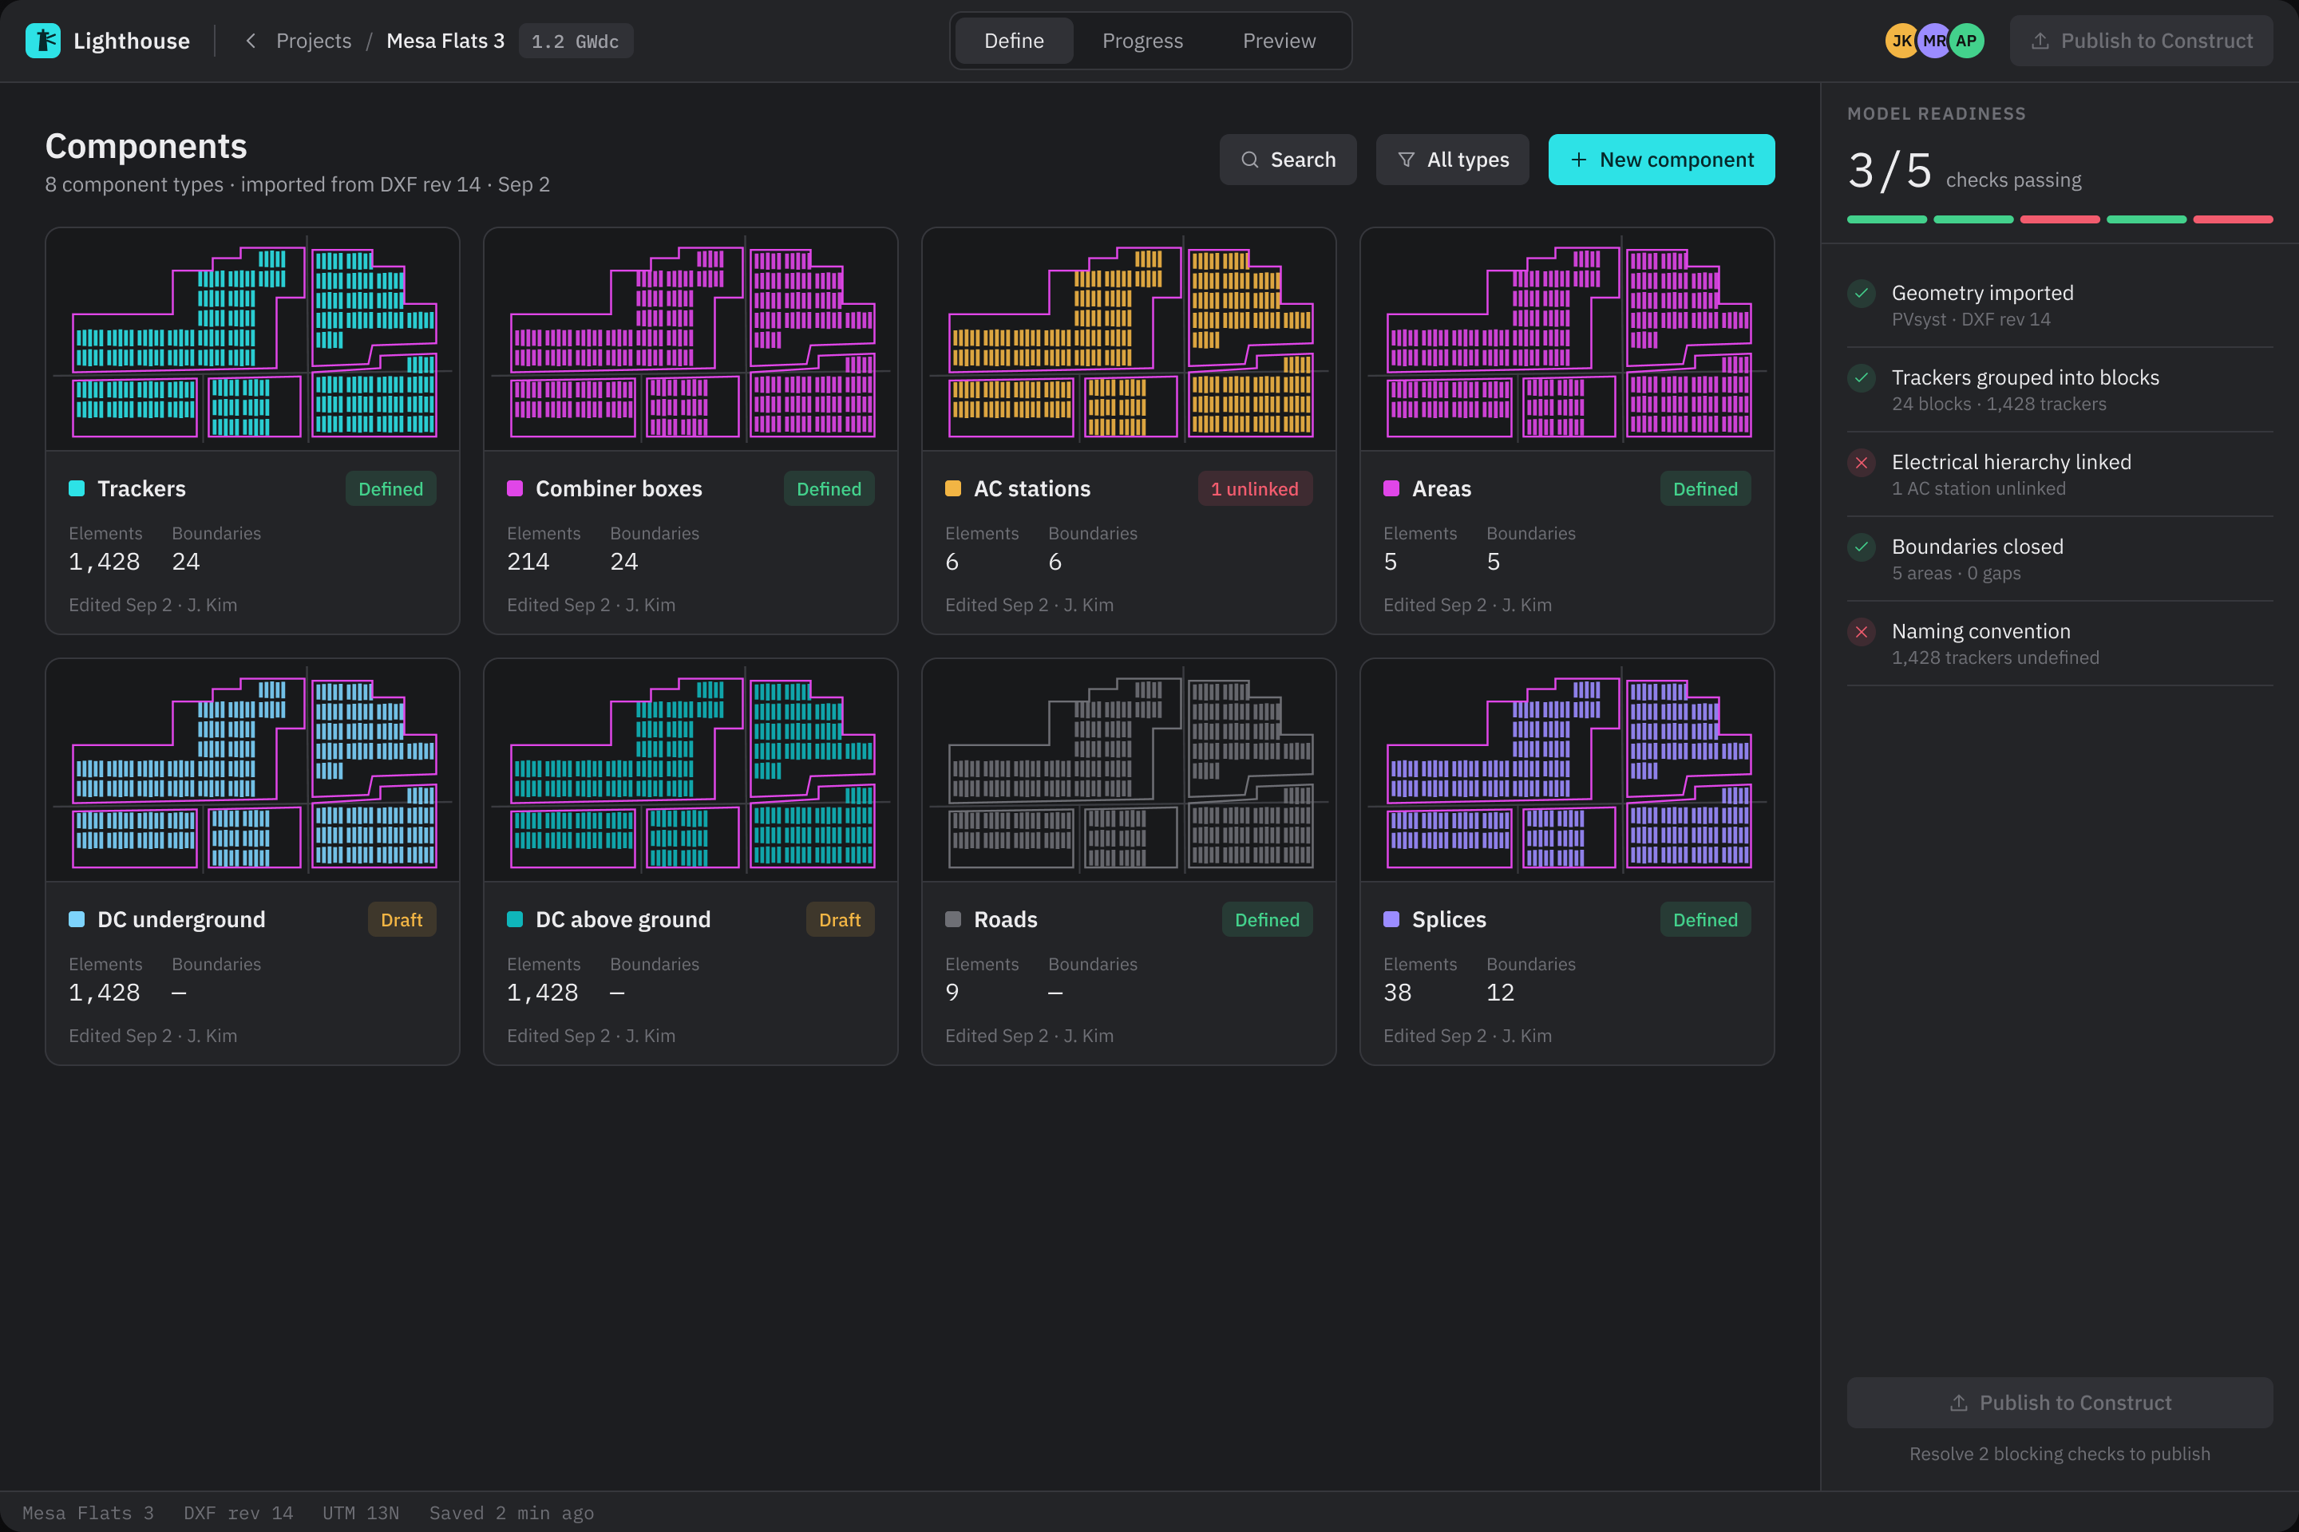Click the cyan Trackers color swatch
The width and height of the screenshot is (2299, 1532).
click(x=77, y=488)
